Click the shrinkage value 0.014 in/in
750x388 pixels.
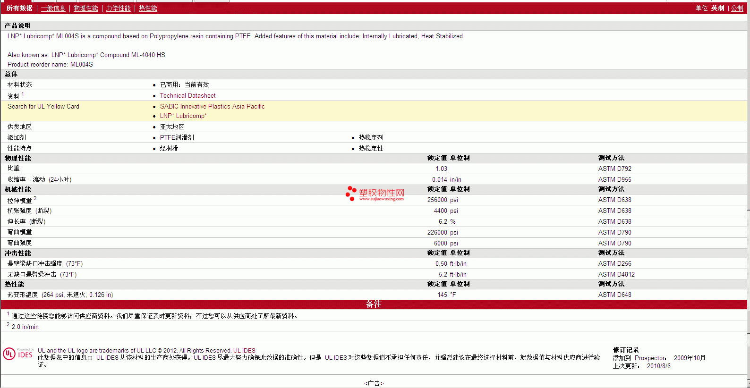tap(447, 180)
